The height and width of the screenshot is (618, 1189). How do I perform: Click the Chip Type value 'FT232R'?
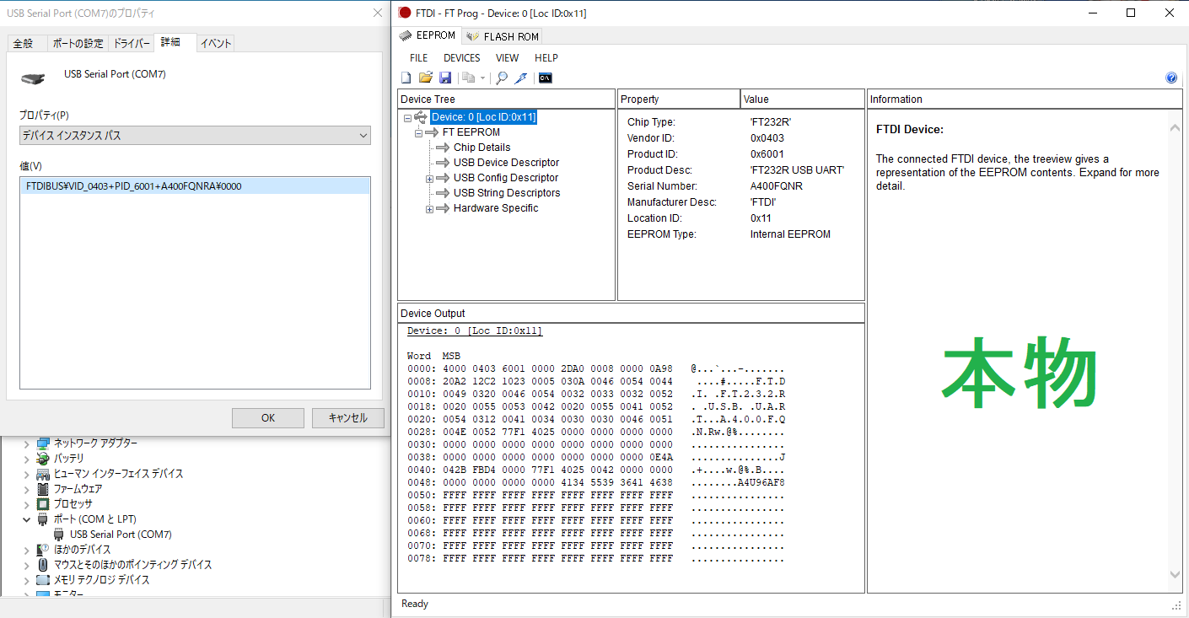[x=771, y=122]
